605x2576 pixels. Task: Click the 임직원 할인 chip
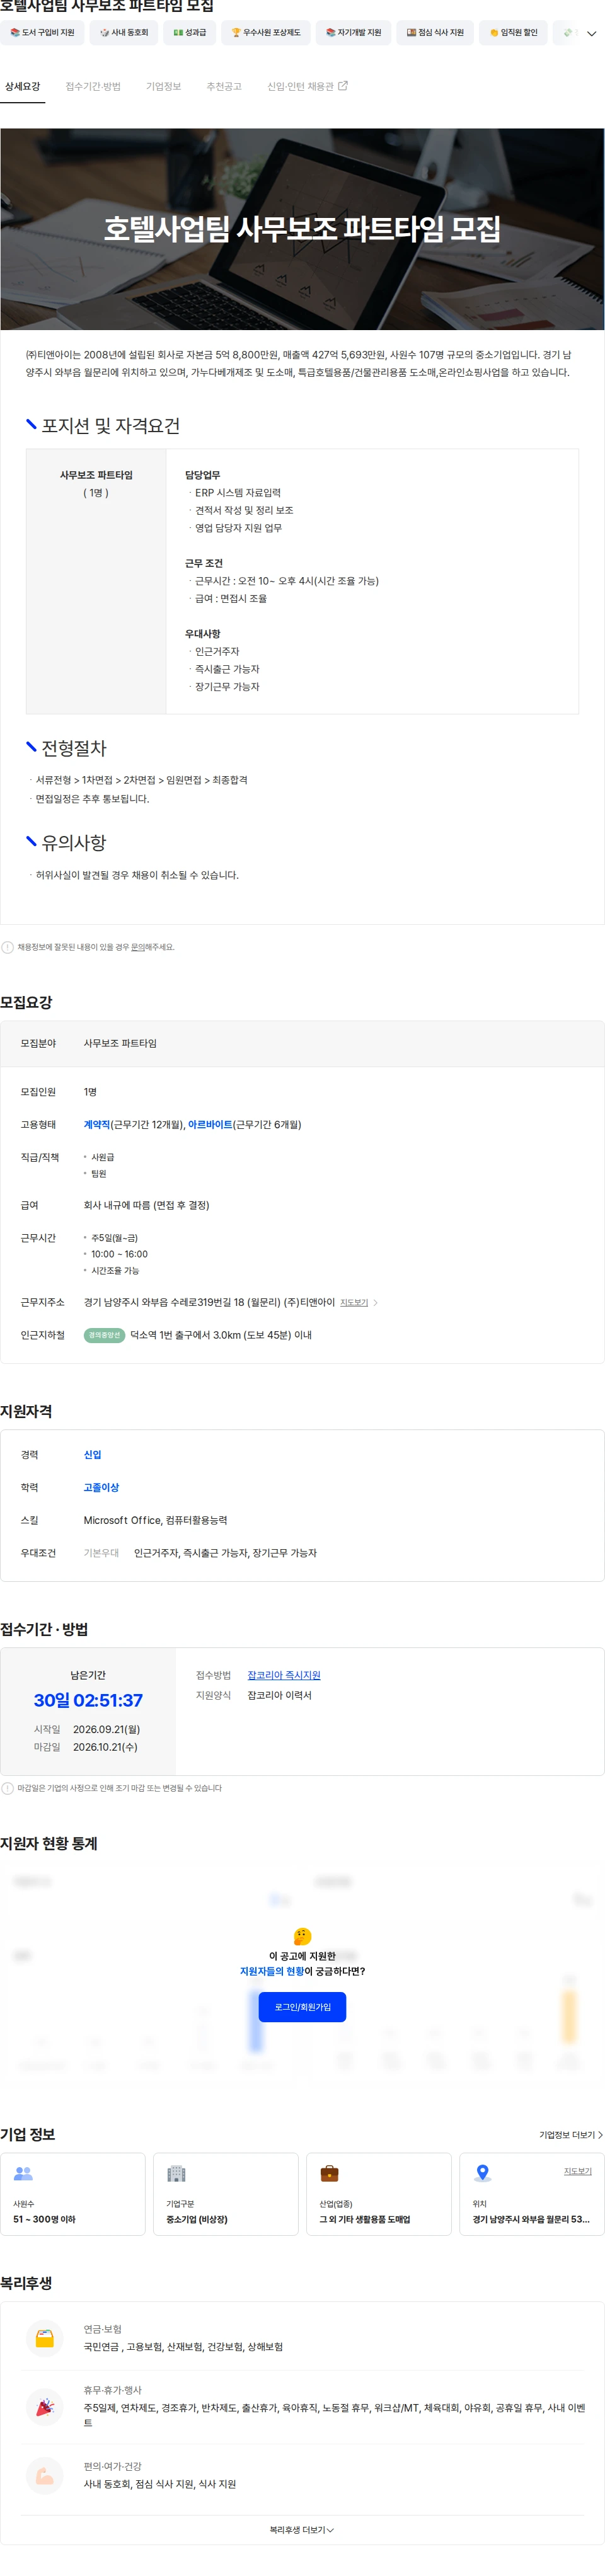point(513,32)
